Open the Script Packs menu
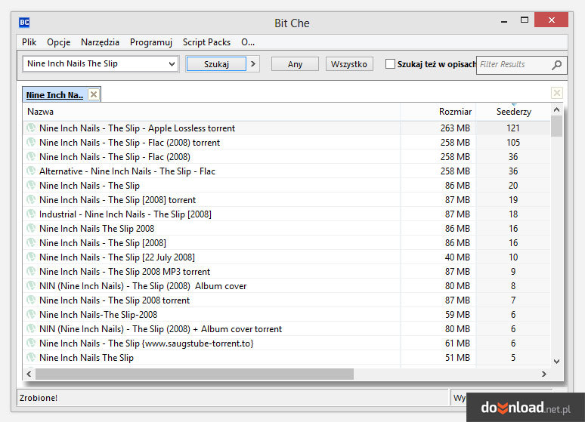585x422 pixels. 206,42
